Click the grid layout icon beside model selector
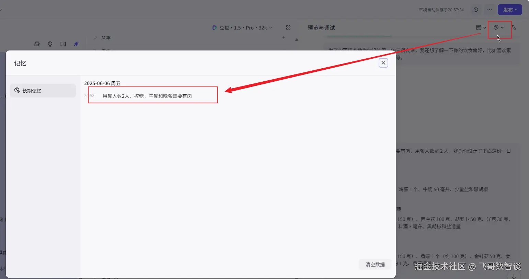Screen dimensions: 529x279 coord(288,27)
